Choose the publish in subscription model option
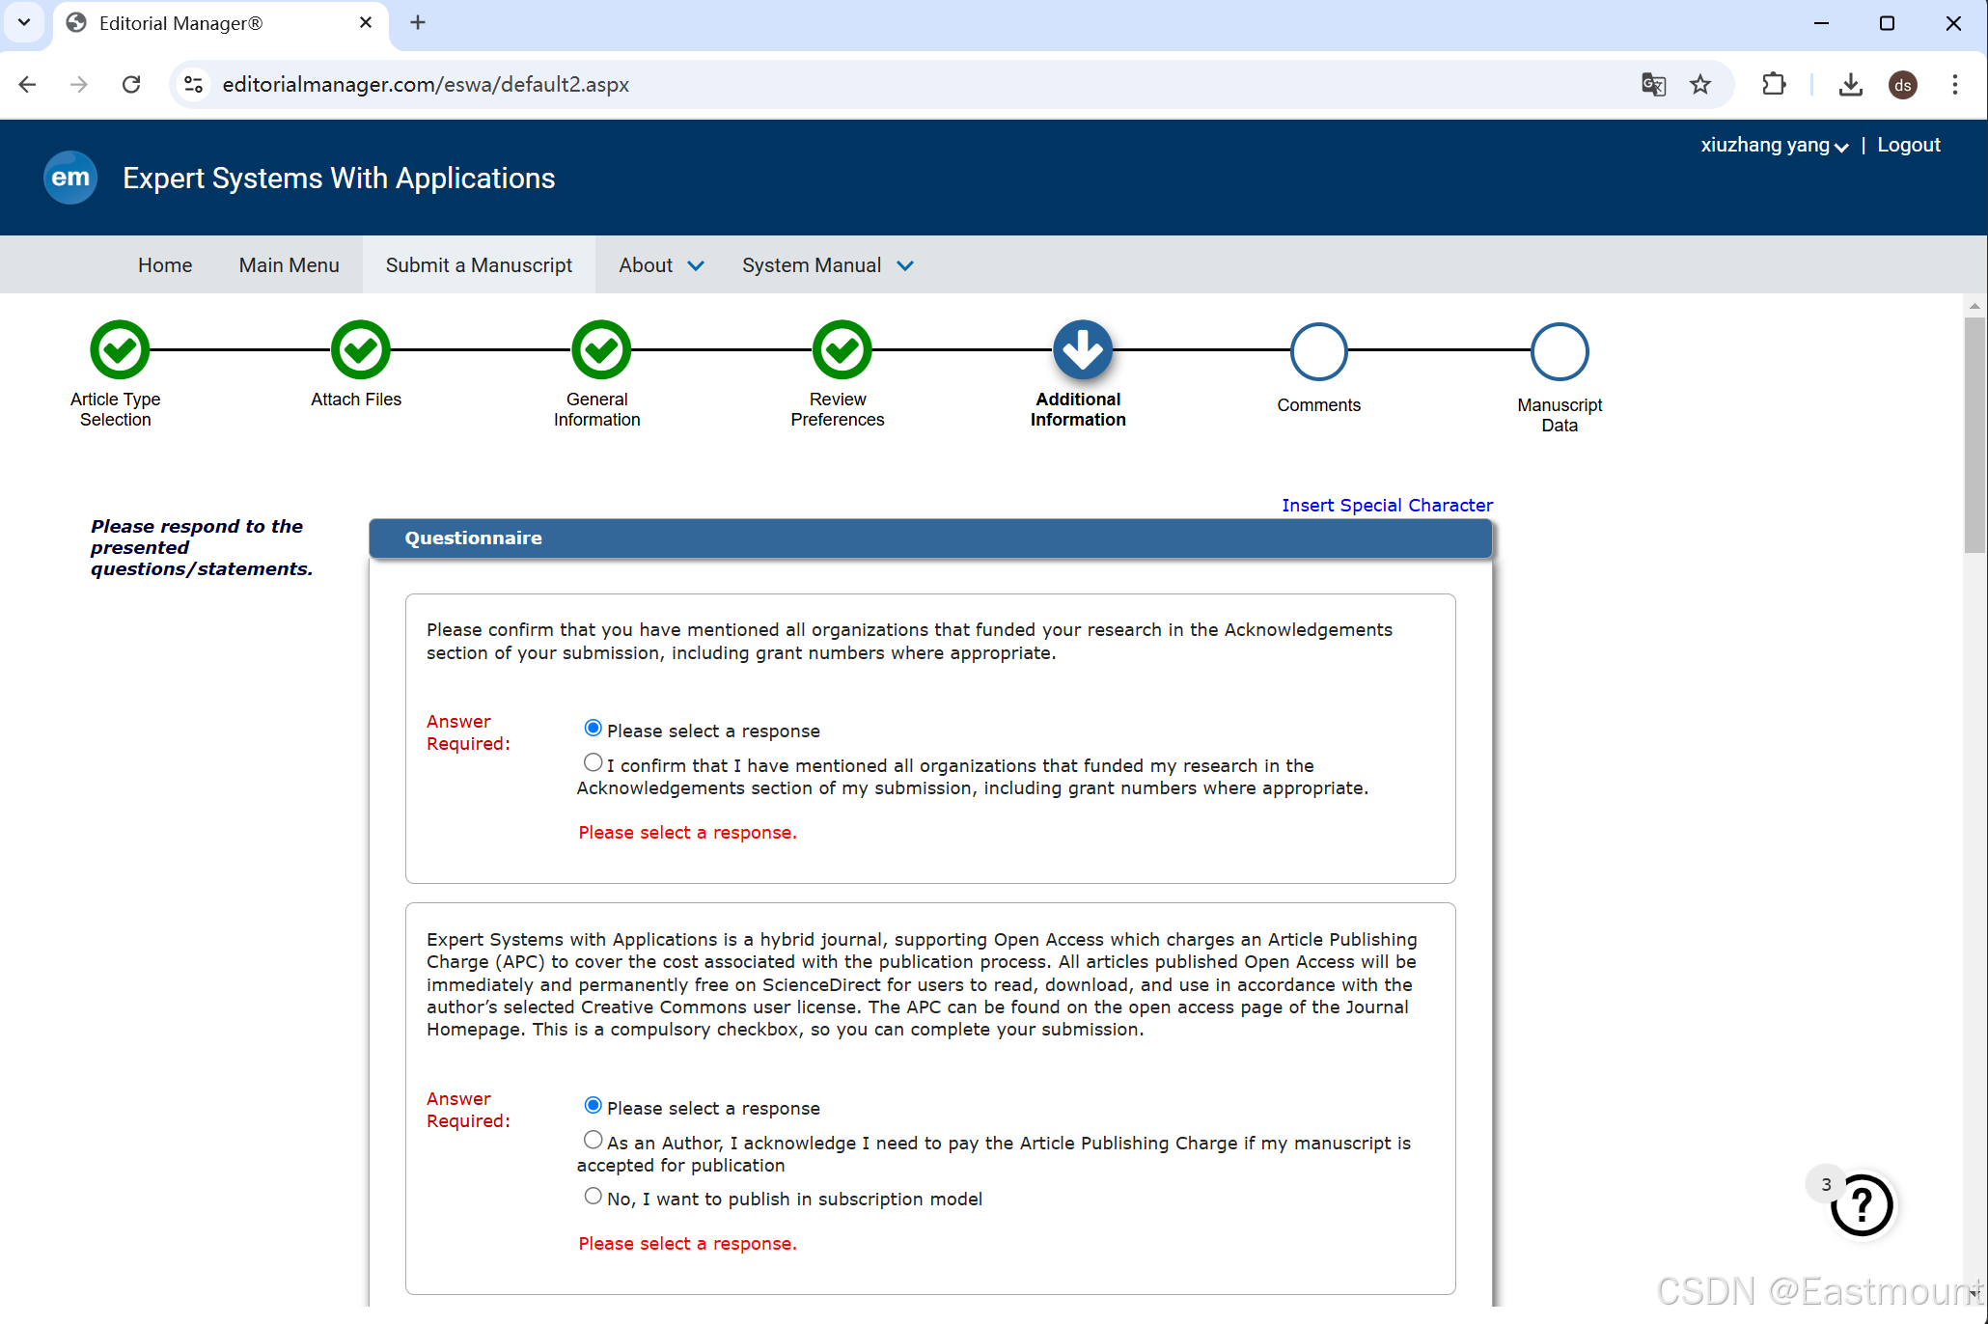Viewport: 1988px width, 1324px height. point(593,1197)
